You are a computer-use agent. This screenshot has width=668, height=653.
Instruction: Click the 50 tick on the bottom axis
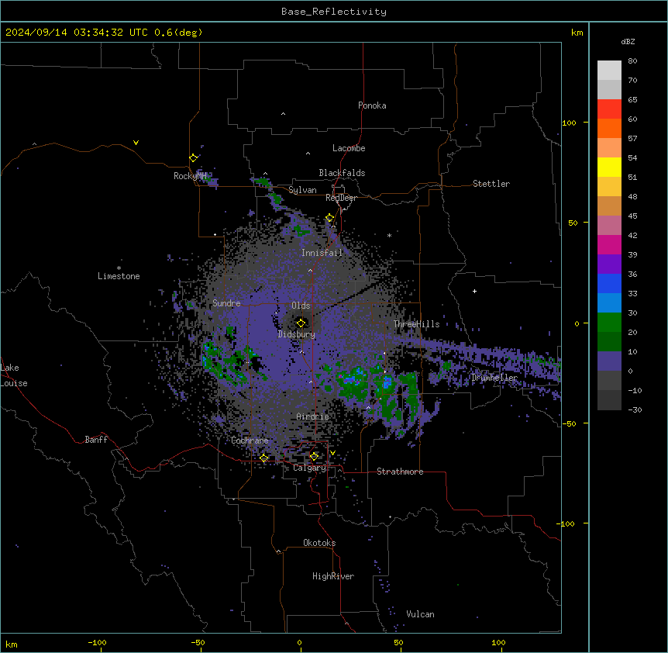(x=398, y=642)
